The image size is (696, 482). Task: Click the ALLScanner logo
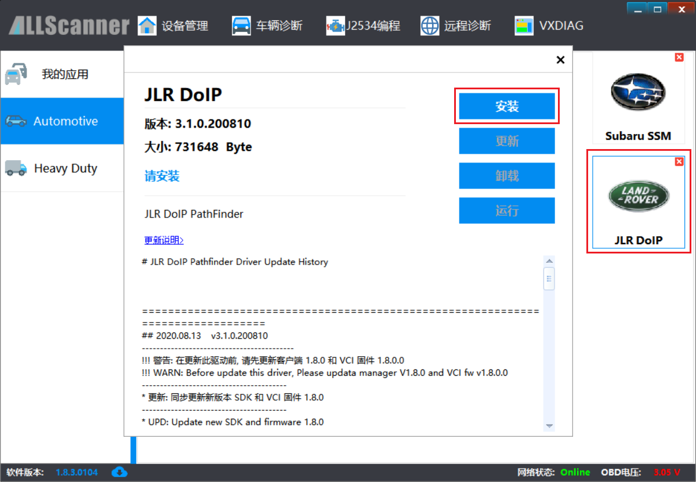point(68,26)
